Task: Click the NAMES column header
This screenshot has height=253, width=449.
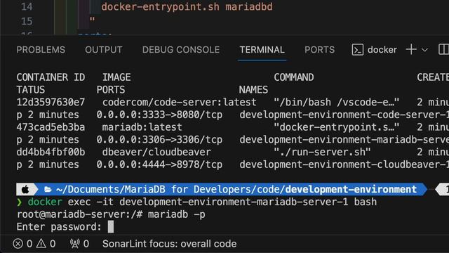Action: click(254, 90)
